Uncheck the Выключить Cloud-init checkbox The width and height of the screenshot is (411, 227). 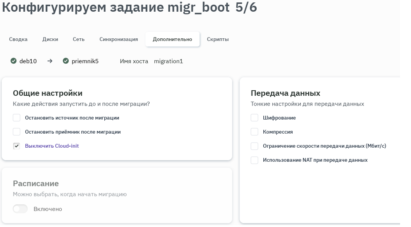[16, 146]
